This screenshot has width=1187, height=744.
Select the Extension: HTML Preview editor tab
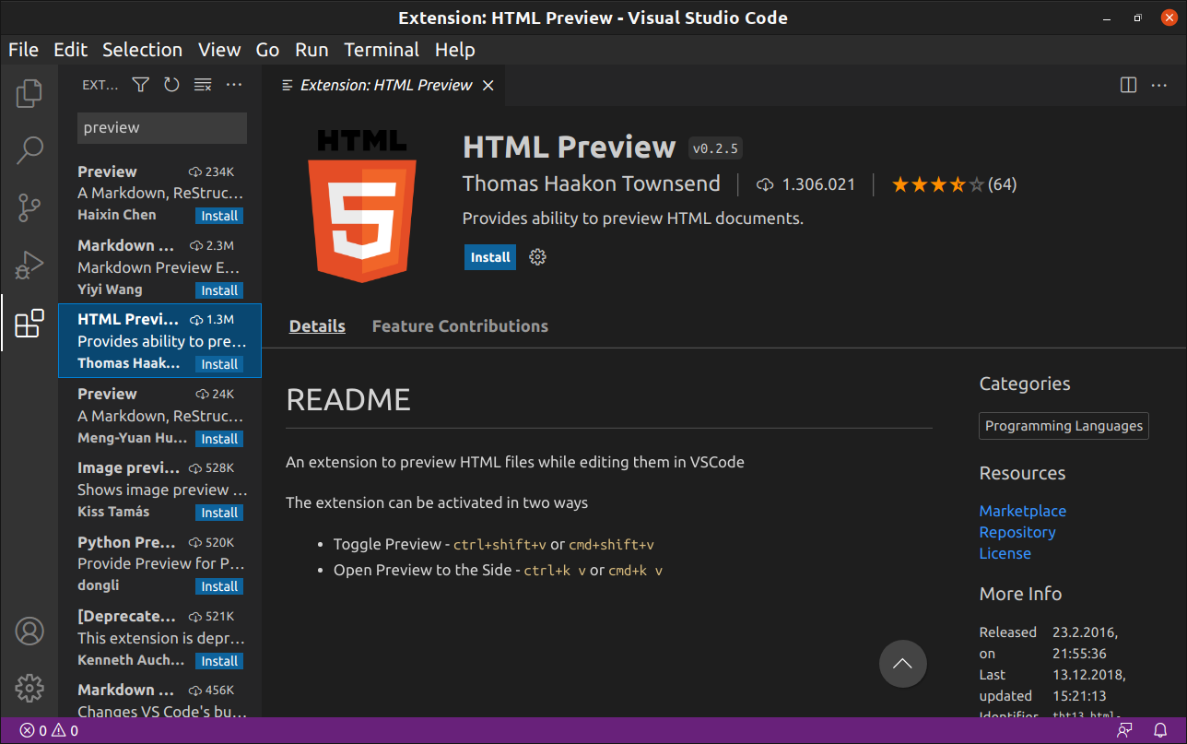[x=384, y=85]
